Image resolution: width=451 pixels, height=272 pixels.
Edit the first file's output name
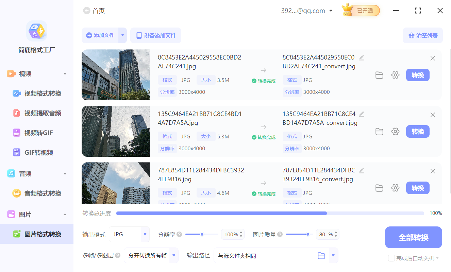pos(362,57)
